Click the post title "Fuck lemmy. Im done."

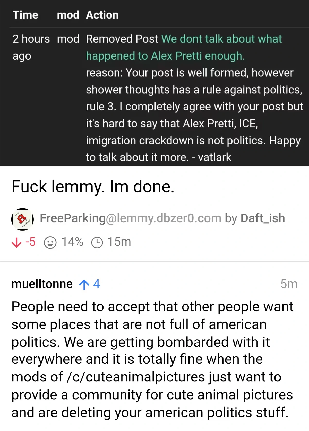(93, 186)
